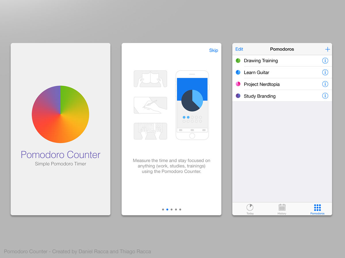Tap the typing keyboard illustration

tap(150, 131)
